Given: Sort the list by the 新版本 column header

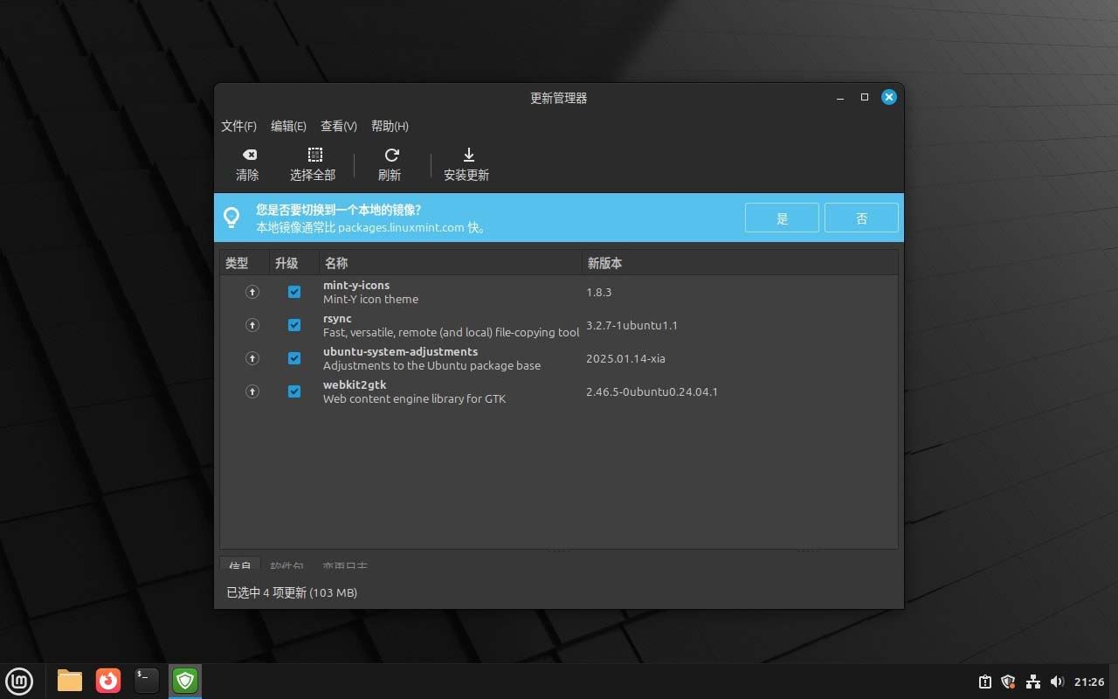Looking at the screenshot, I should coord(740,263).
